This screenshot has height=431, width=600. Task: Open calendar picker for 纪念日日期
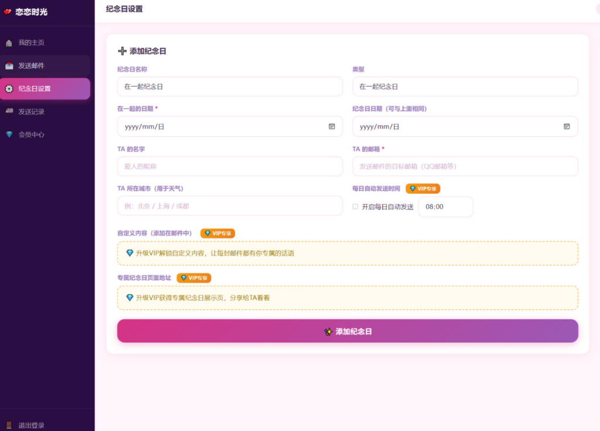coord(567,126)
